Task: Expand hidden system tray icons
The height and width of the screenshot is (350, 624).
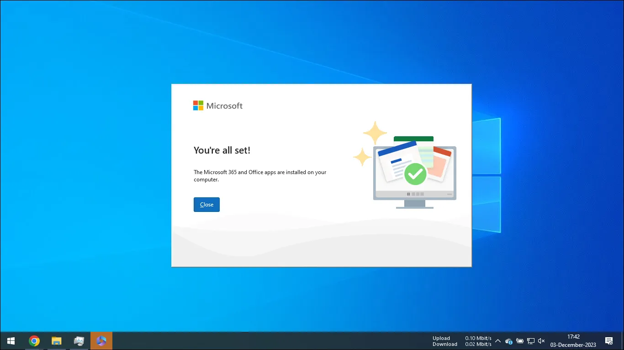Action: (x=497, y=341)
